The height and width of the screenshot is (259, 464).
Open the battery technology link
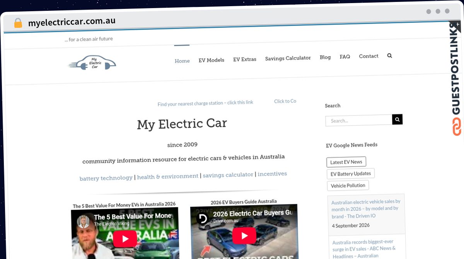(106, 178)
